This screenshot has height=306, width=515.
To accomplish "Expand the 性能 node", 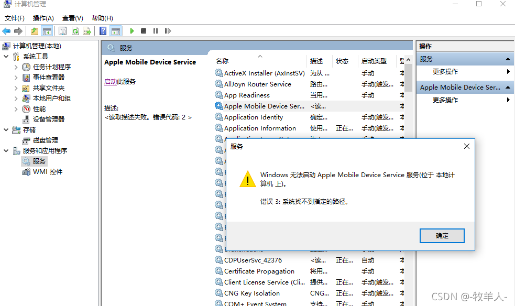I will point(16,109).
